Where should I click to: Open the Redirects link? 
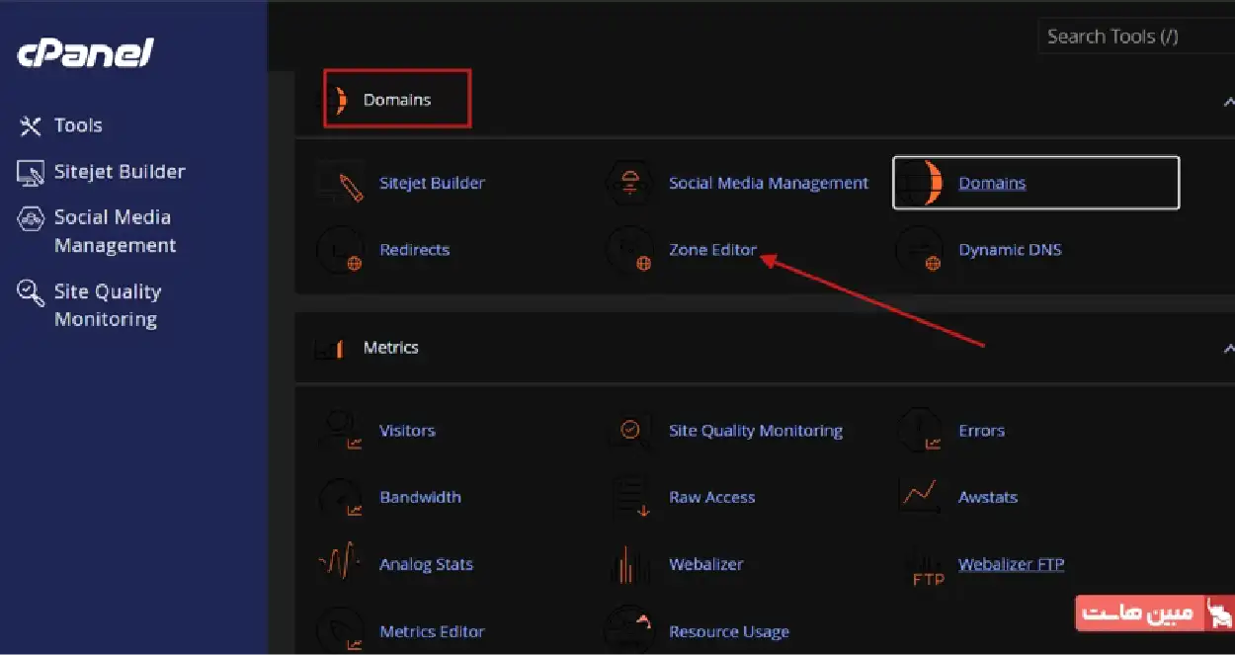414,250
